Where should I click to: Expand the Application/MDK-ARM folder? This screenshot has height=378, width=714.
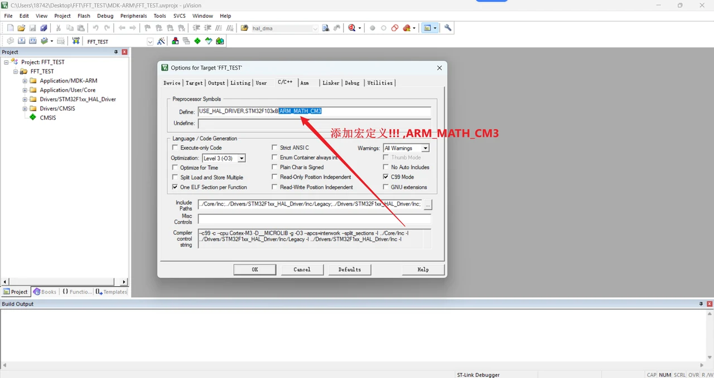25,81
